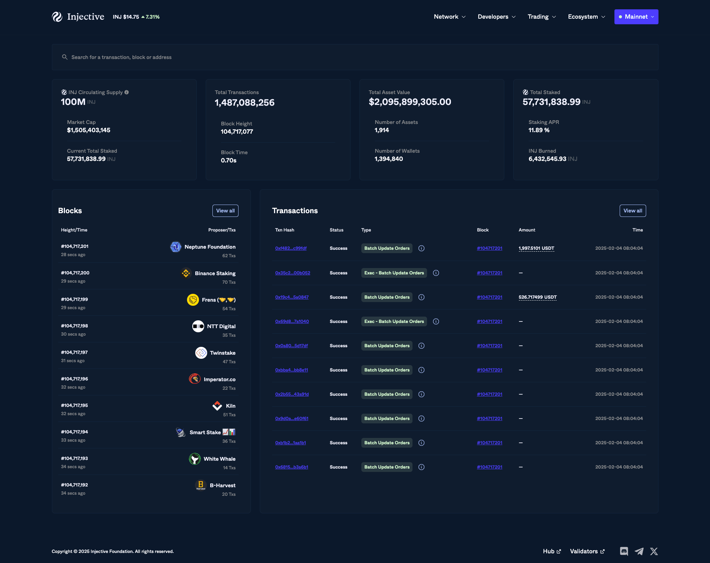The height and width of the screenshot is (563, 710).
Task: Click the B-Harvest validator icon
Action: (201, 485)
